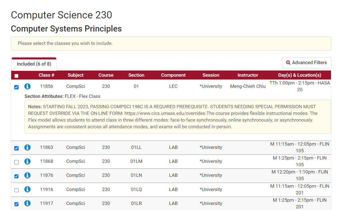Click section 01LR cell

click(136, 204)
